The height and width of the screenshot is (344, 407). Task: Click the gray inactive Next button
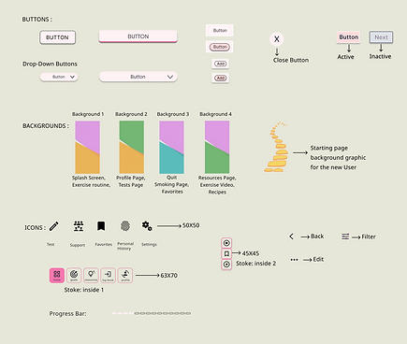(x=381, y=37)
